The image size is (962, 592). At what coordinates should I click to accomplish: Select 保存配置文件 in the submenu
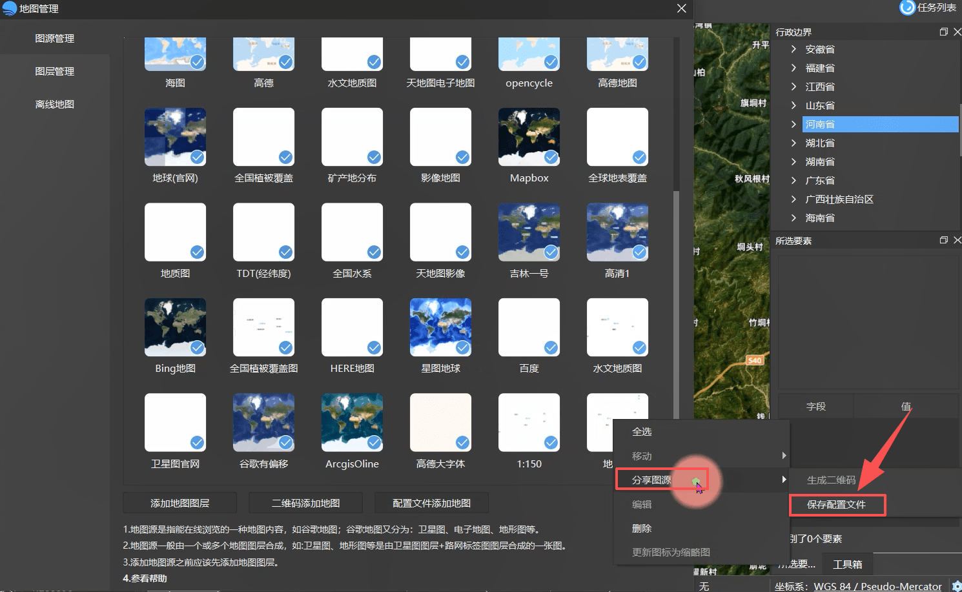click(x=837, y=504)
